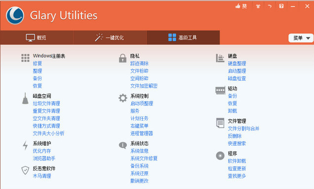This screenshot has width=314, height=189.
Task: Click the 驱动 driver card icon
Action: 220,91
